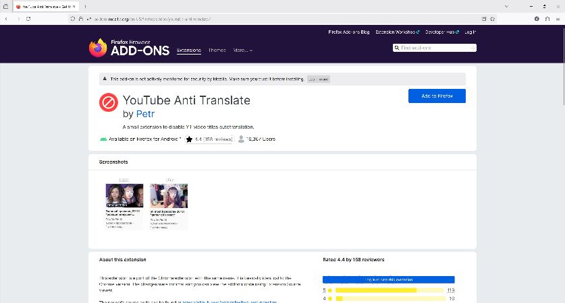565x303 pixels.
Task: Go forward to the next page
Action: (18, 19)
